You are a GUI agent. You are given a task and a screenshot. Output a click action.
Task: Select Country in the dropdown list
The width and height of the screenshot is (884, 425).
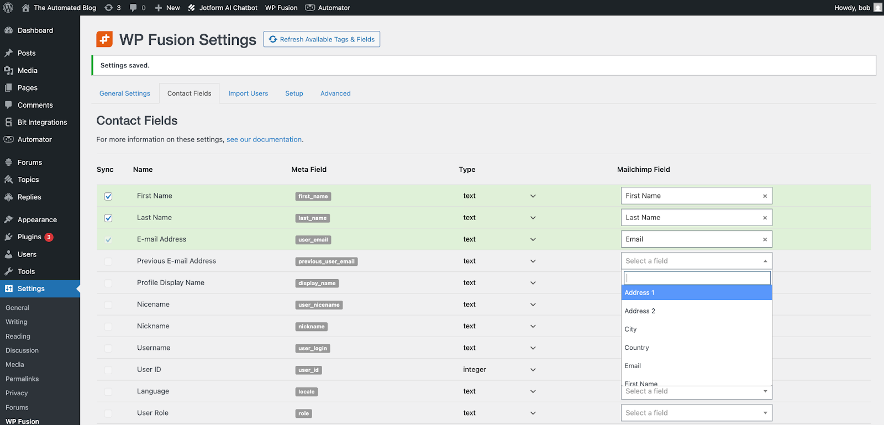(x=696, y=348)
